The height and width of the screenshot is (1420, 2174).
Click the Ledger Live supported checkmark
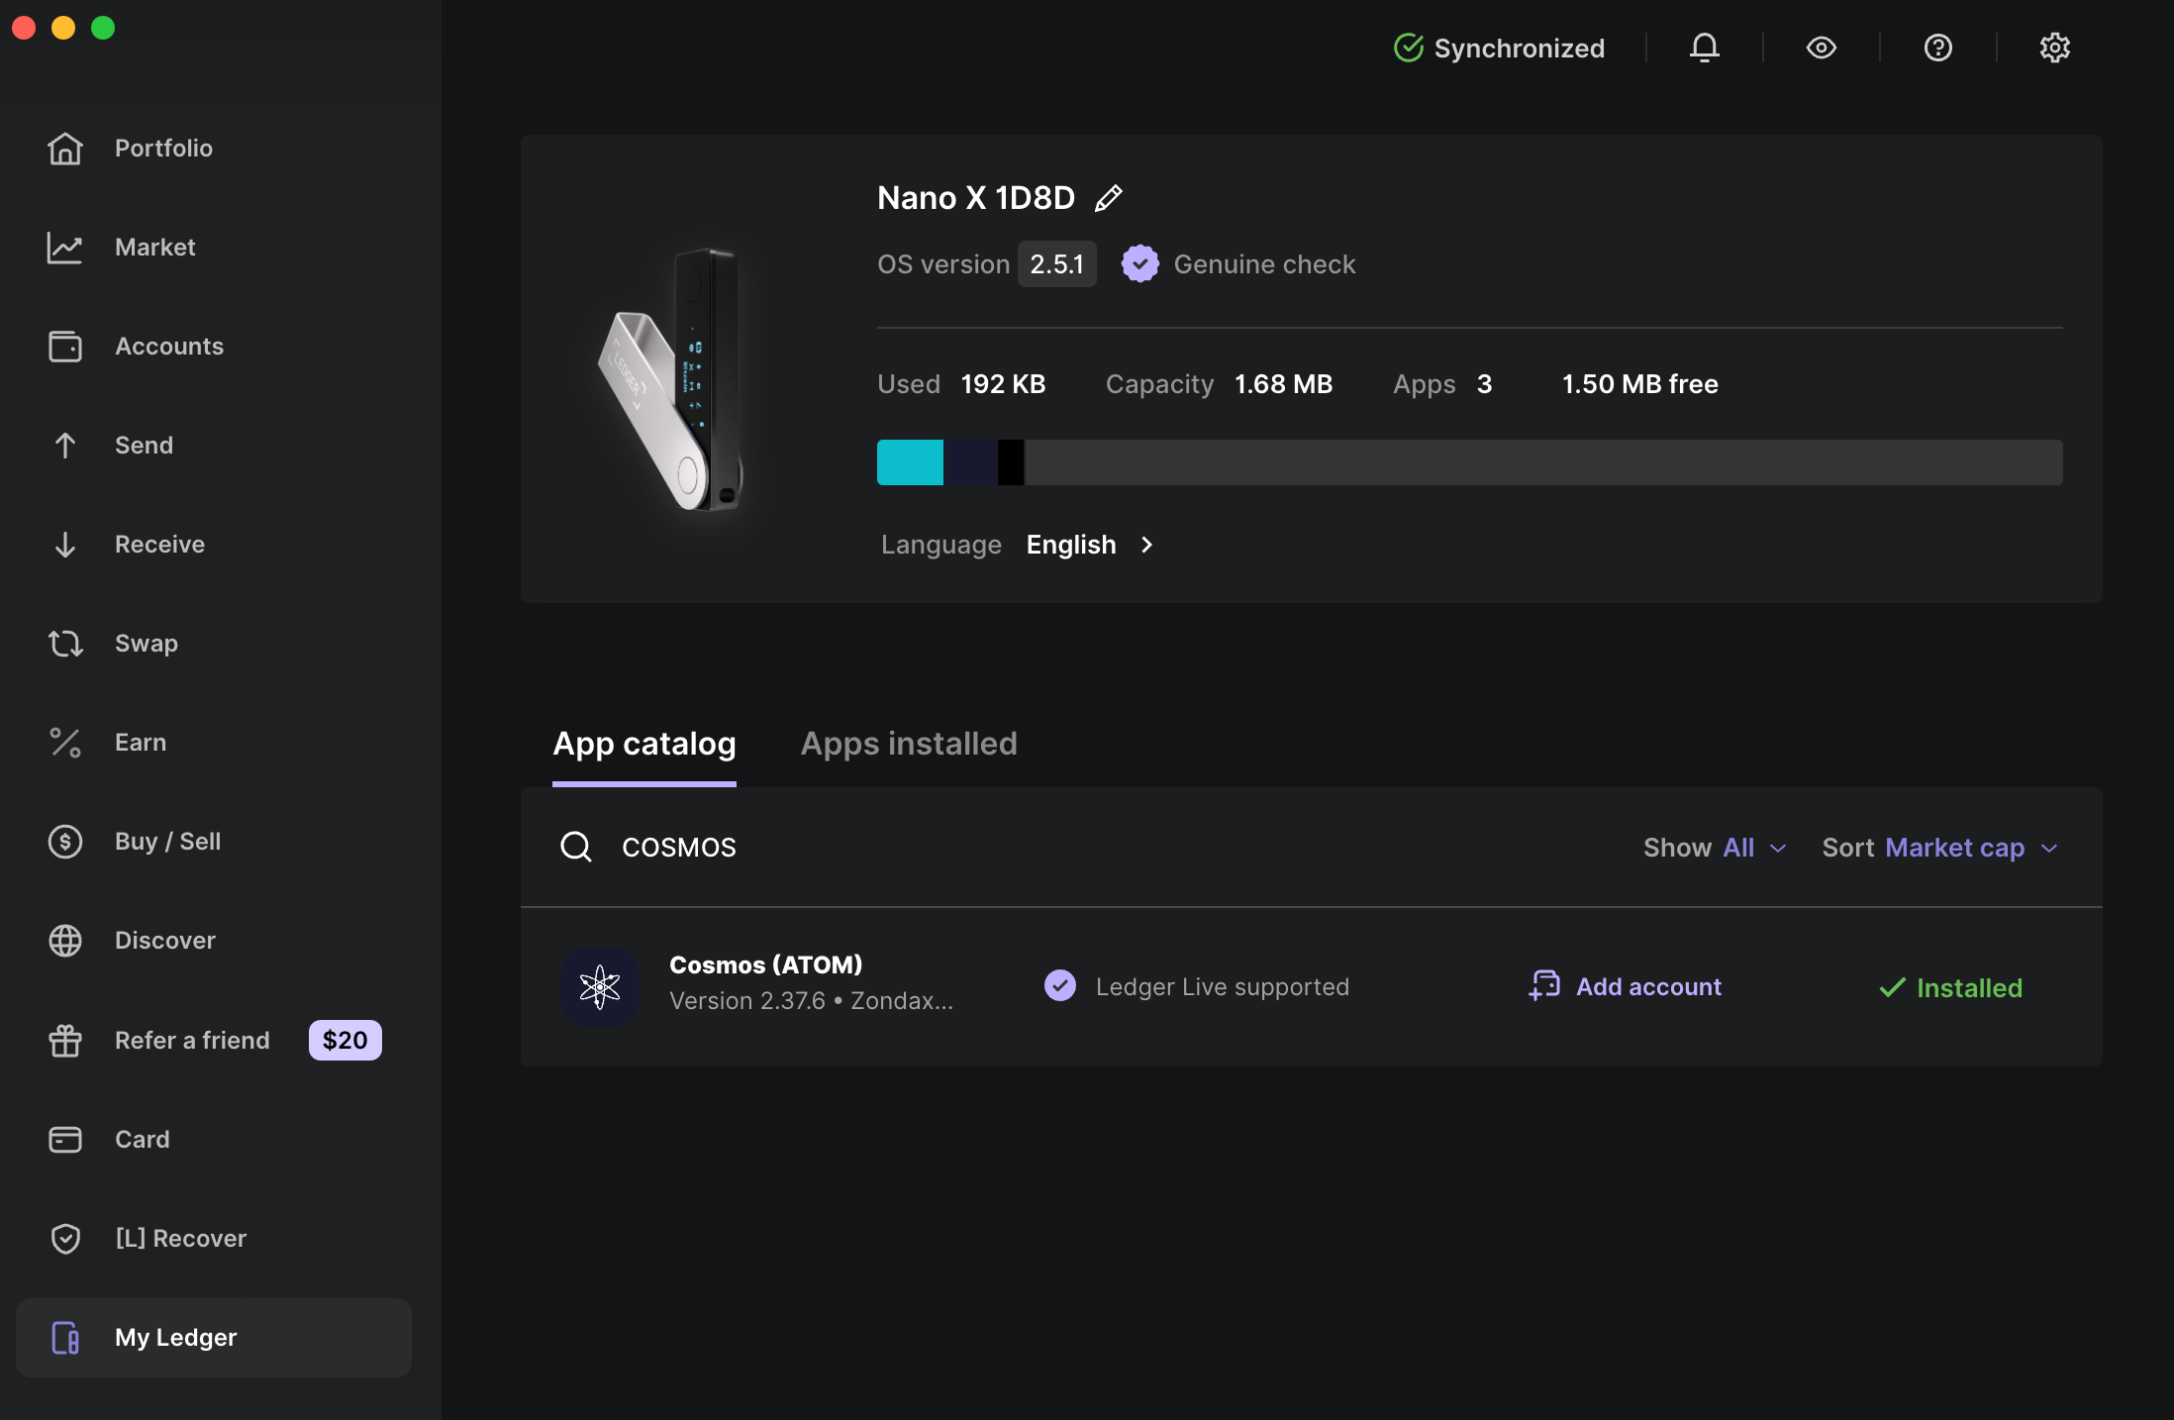(1060, 986)
